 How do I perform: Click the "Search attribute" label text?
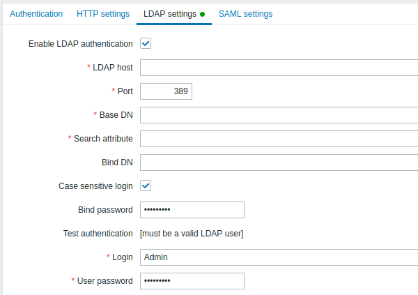pyautogui.click(x=103, y=139)
